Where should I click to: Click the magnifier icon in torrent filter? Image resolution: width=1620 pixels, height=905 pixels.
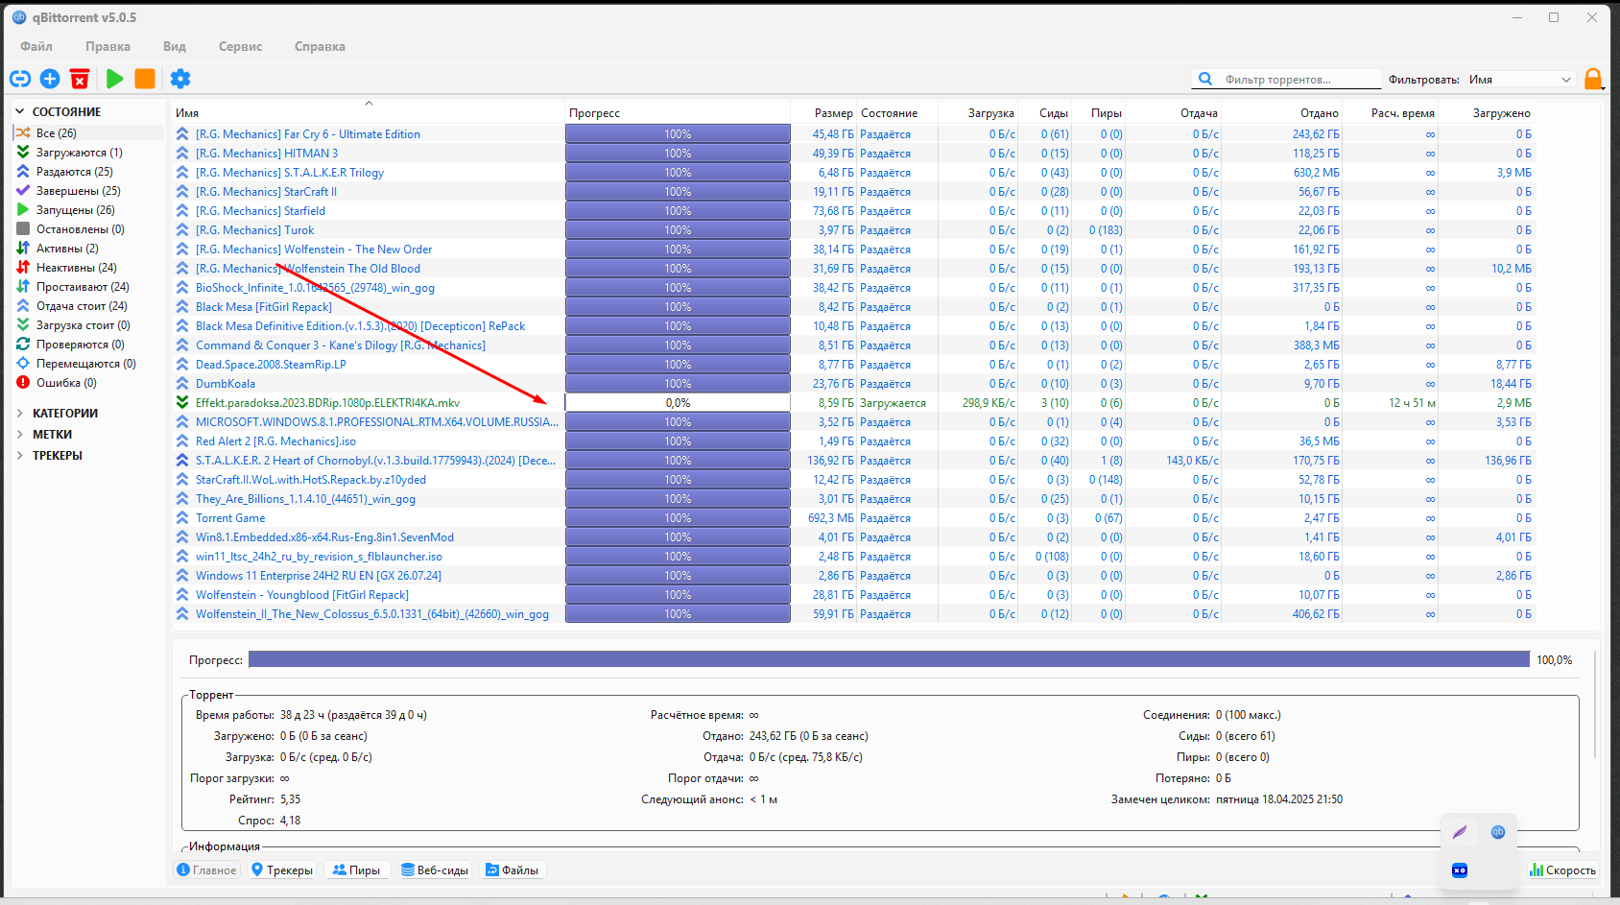point(1205,79)
